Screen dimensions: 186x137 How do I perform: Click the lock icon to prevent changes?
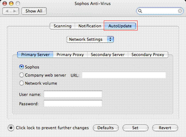(11, 128)
